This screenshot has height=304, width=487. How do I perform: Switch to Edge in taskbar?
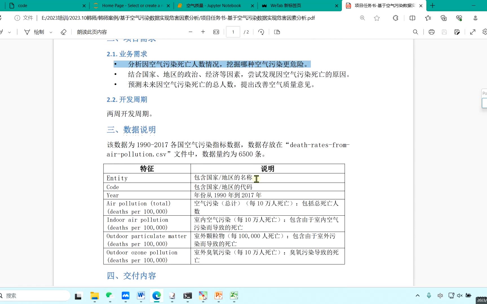[x=157, y=296]
